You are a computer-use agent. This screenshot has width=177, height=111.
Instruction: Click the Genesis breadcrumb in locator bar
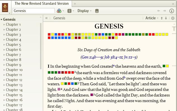point(59,18)
